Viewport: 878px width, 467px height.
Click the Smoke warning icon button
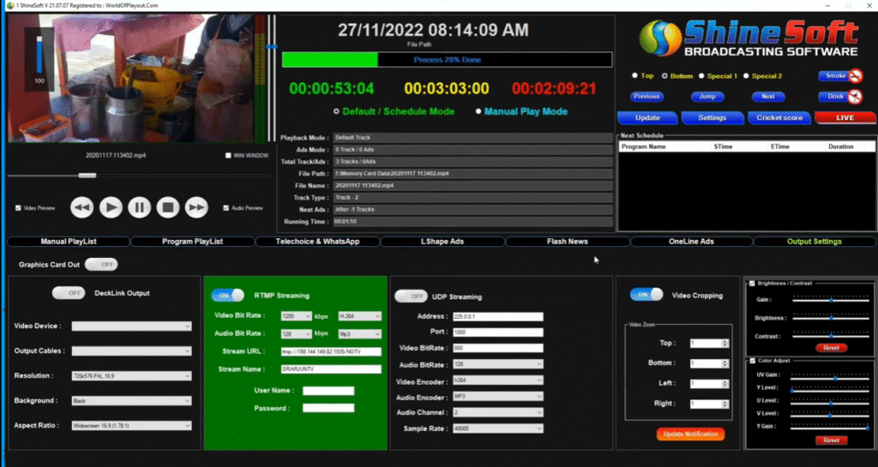[x=839, y=75]
